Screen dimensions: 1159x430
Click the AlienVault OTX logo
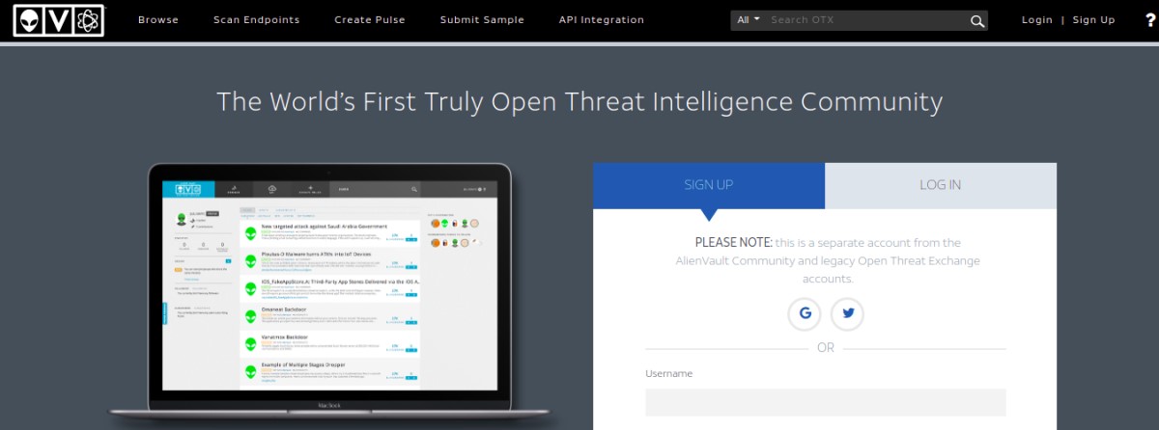point(59,20)
